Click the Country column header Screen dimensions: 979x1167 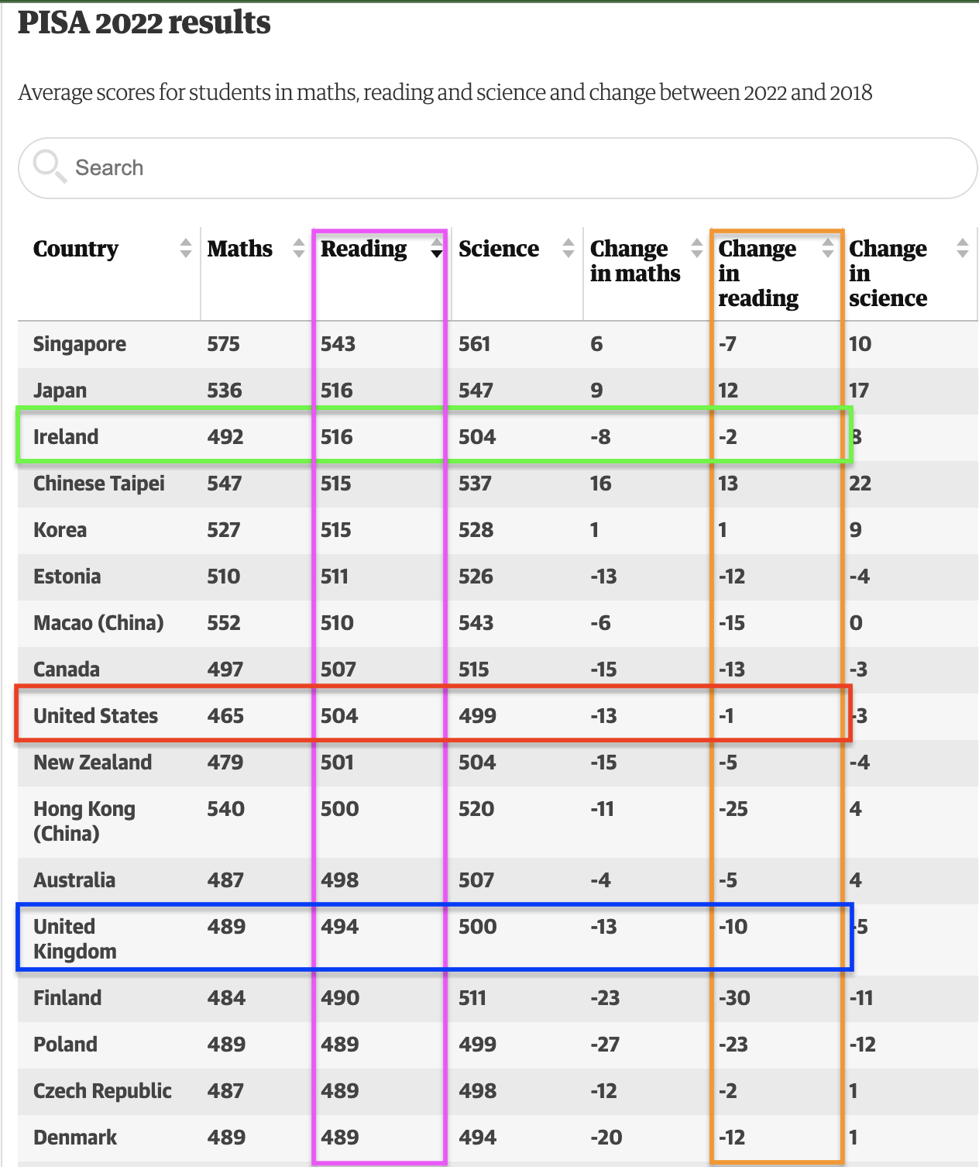pos(76,249)
